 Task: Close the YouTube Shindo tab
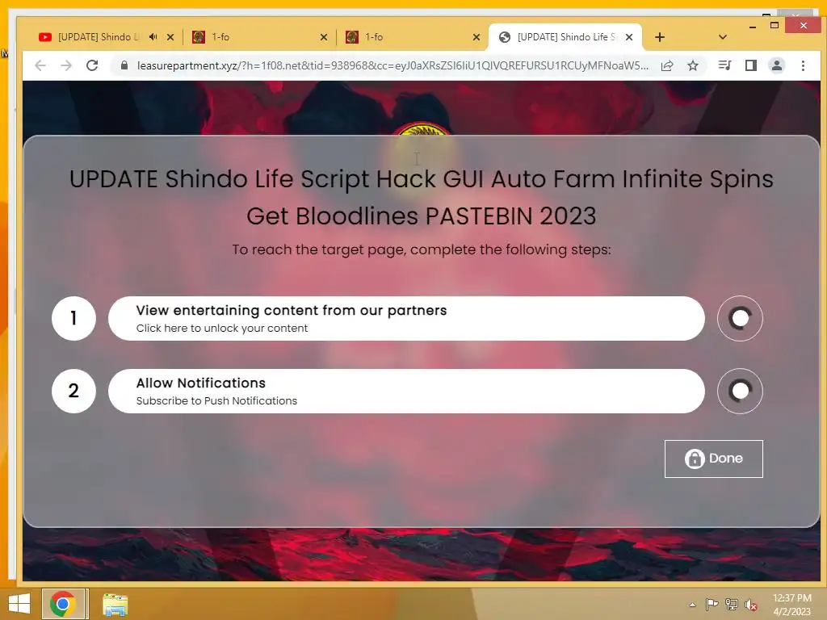tap(170, 37)
